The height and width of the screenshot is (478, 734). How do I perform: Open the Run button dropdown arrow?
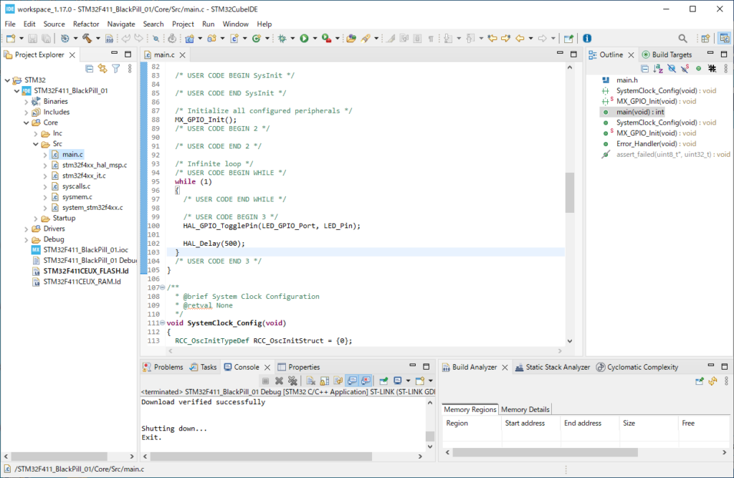tap(315, 39)
